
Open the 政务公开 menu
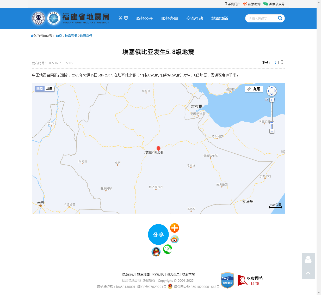click(145, 19)
